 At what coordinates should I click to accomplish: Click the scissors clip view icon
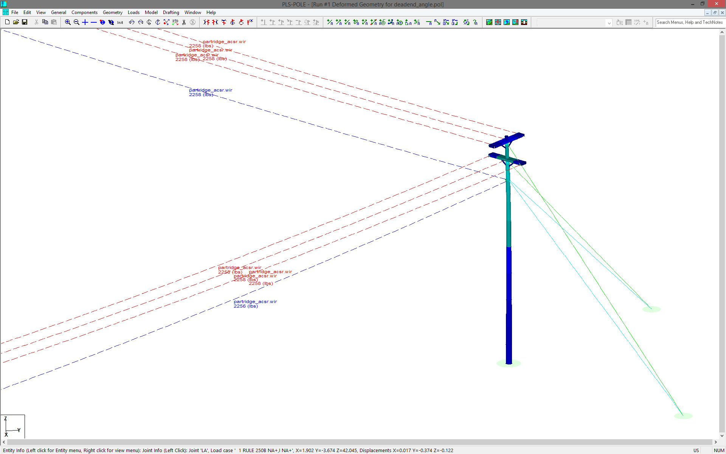(184, 22)
